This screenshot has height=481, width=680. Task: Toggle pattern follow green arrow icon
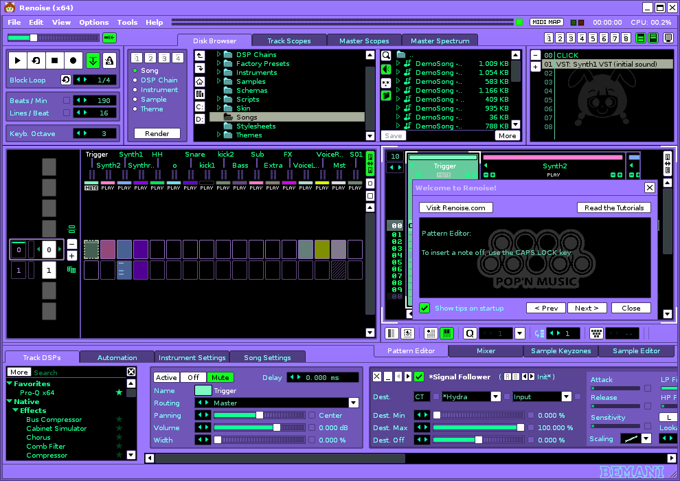click(x=93, y=60)
